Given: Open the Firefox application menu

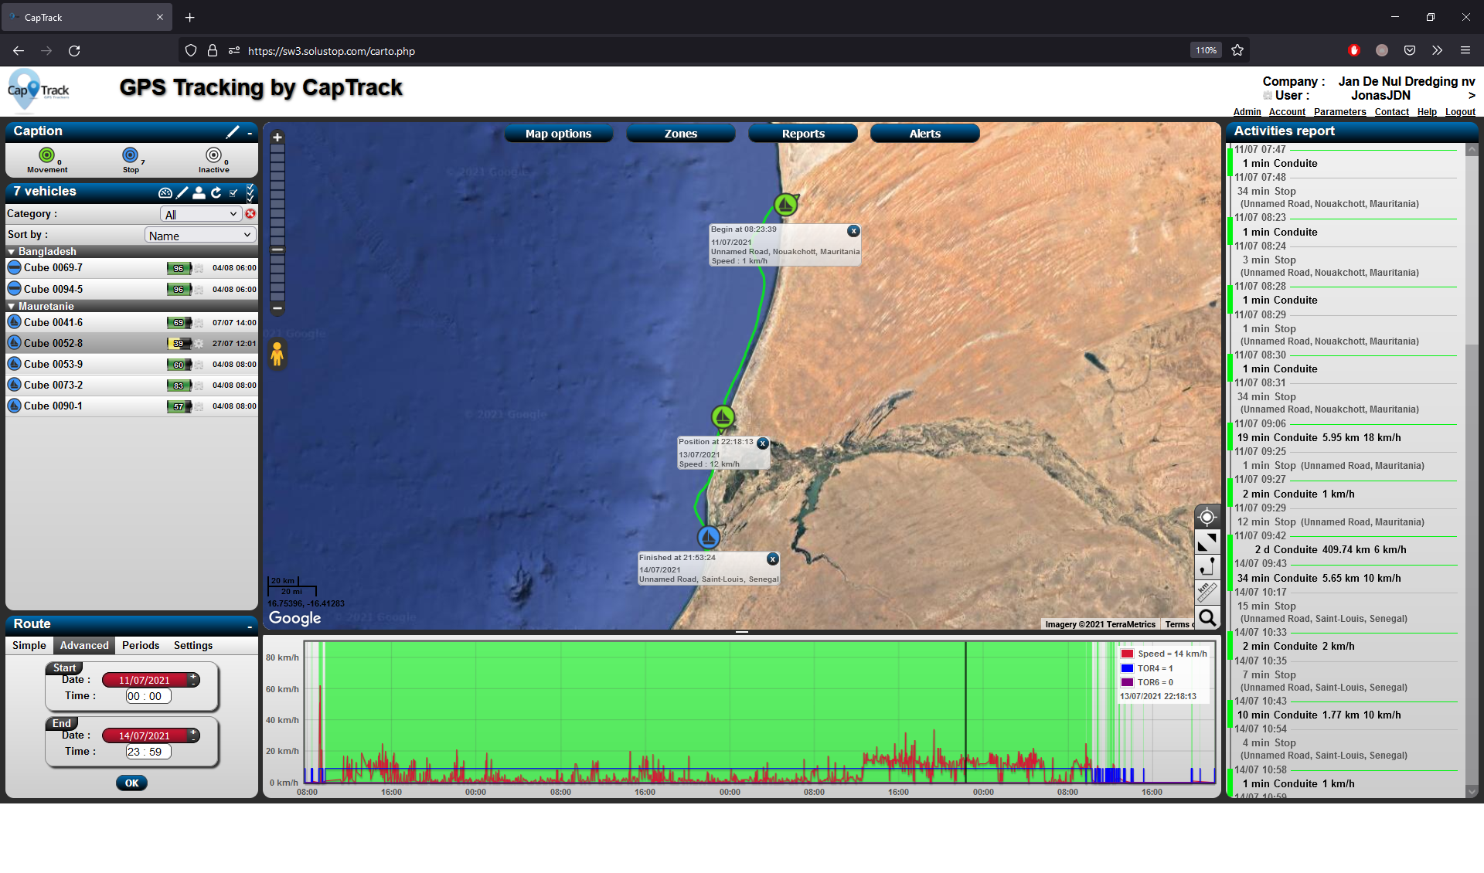Looking at the screenshot, I should pos(1465,50).
